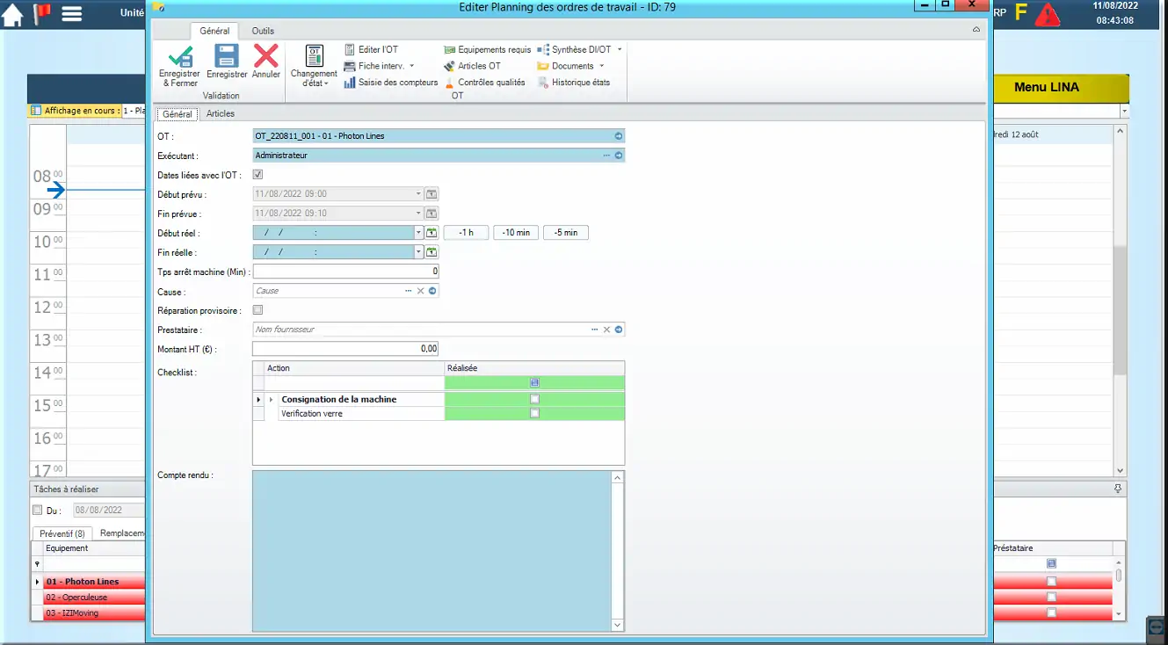The width and height of the screenshot is (1168, 645).
Task: Open Exécutant record blue arrow icon
Action: 618,156
